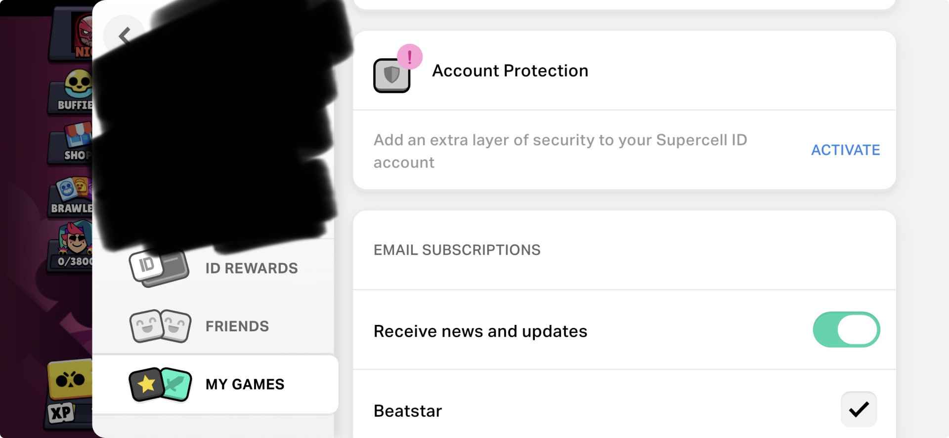The image size is (949, 438).
Task: Go back using the left chevron arrow
Action: (125, 36)
